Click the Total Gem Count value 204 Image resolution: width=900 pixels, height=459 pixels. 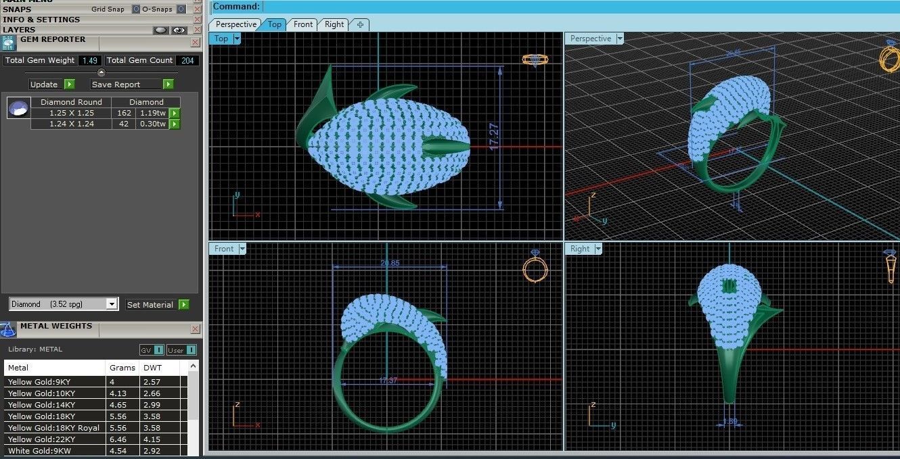click(x=187, y=60)
